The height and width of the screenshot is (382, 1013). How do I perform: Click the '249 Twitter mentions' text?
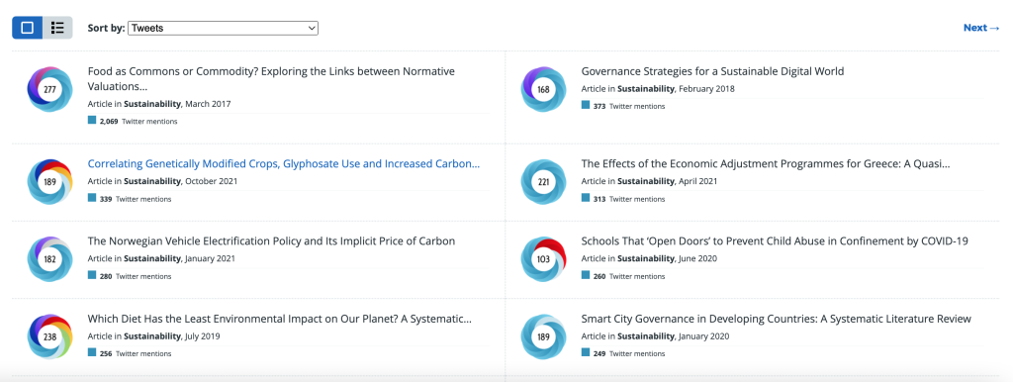[628, 353]
